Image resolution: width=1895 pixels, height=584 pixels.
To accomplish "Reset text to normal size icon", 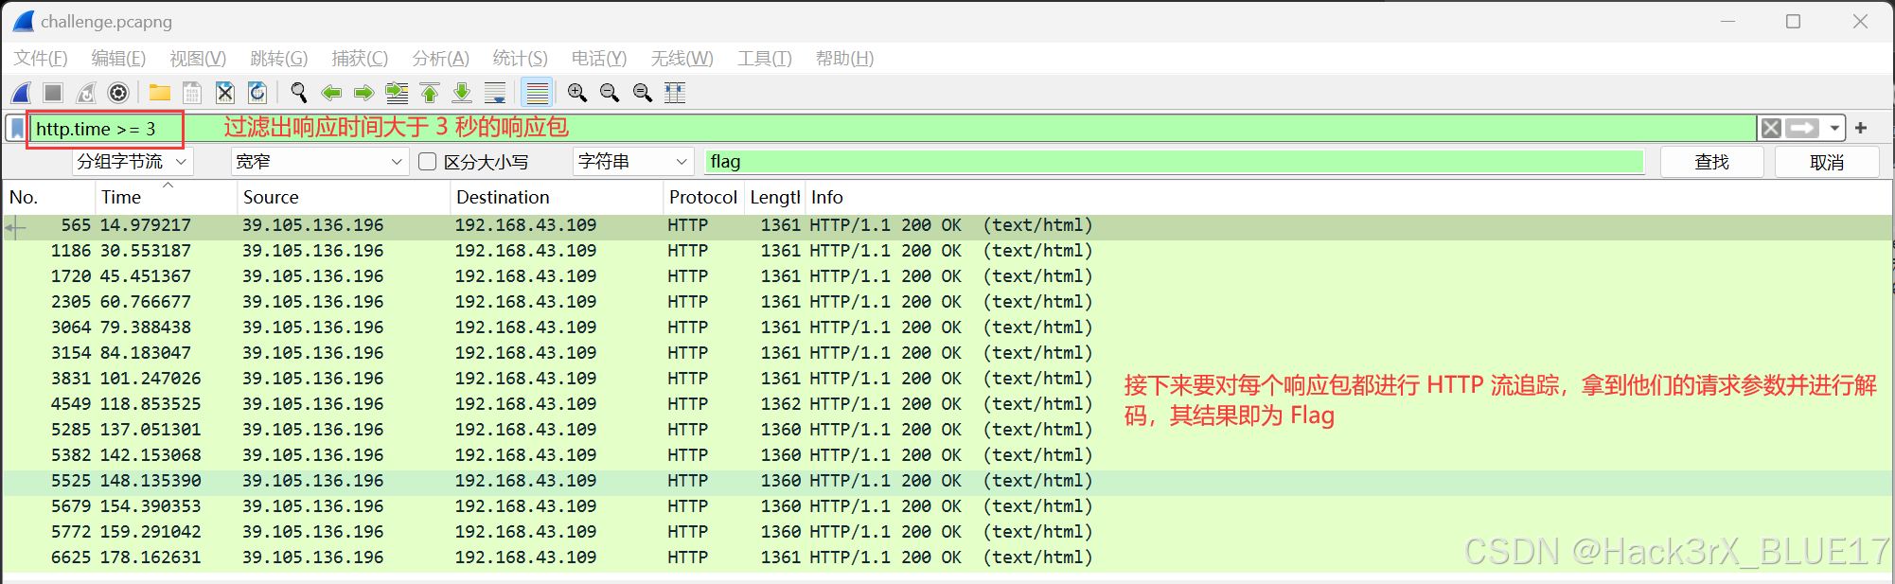I will tap(643, 93).
